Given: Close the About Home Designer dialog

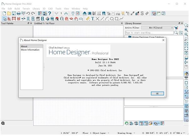Looking at the screenshot, I should pyautogui.click(x=163, y=40).
